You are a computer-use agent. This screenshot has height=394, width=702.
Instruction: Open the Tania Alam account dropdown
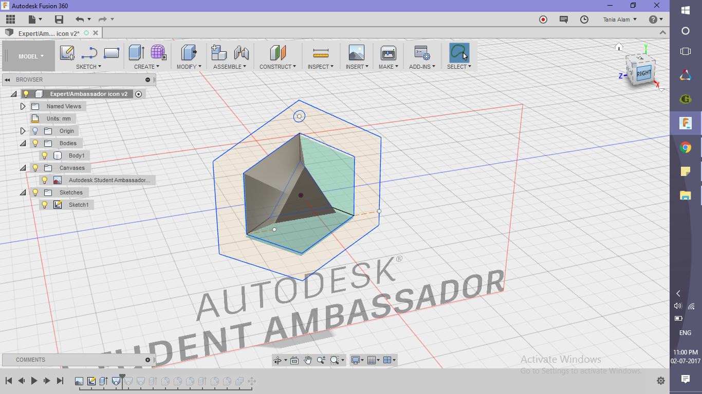[x=620, y=19]
